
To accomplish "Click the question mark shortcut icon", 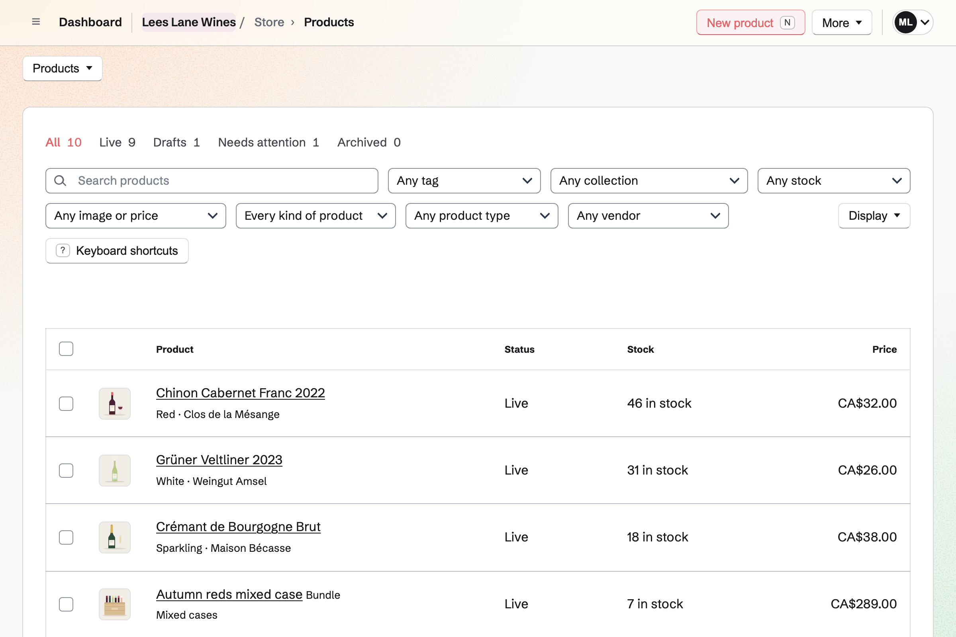I will pos(63,251).
